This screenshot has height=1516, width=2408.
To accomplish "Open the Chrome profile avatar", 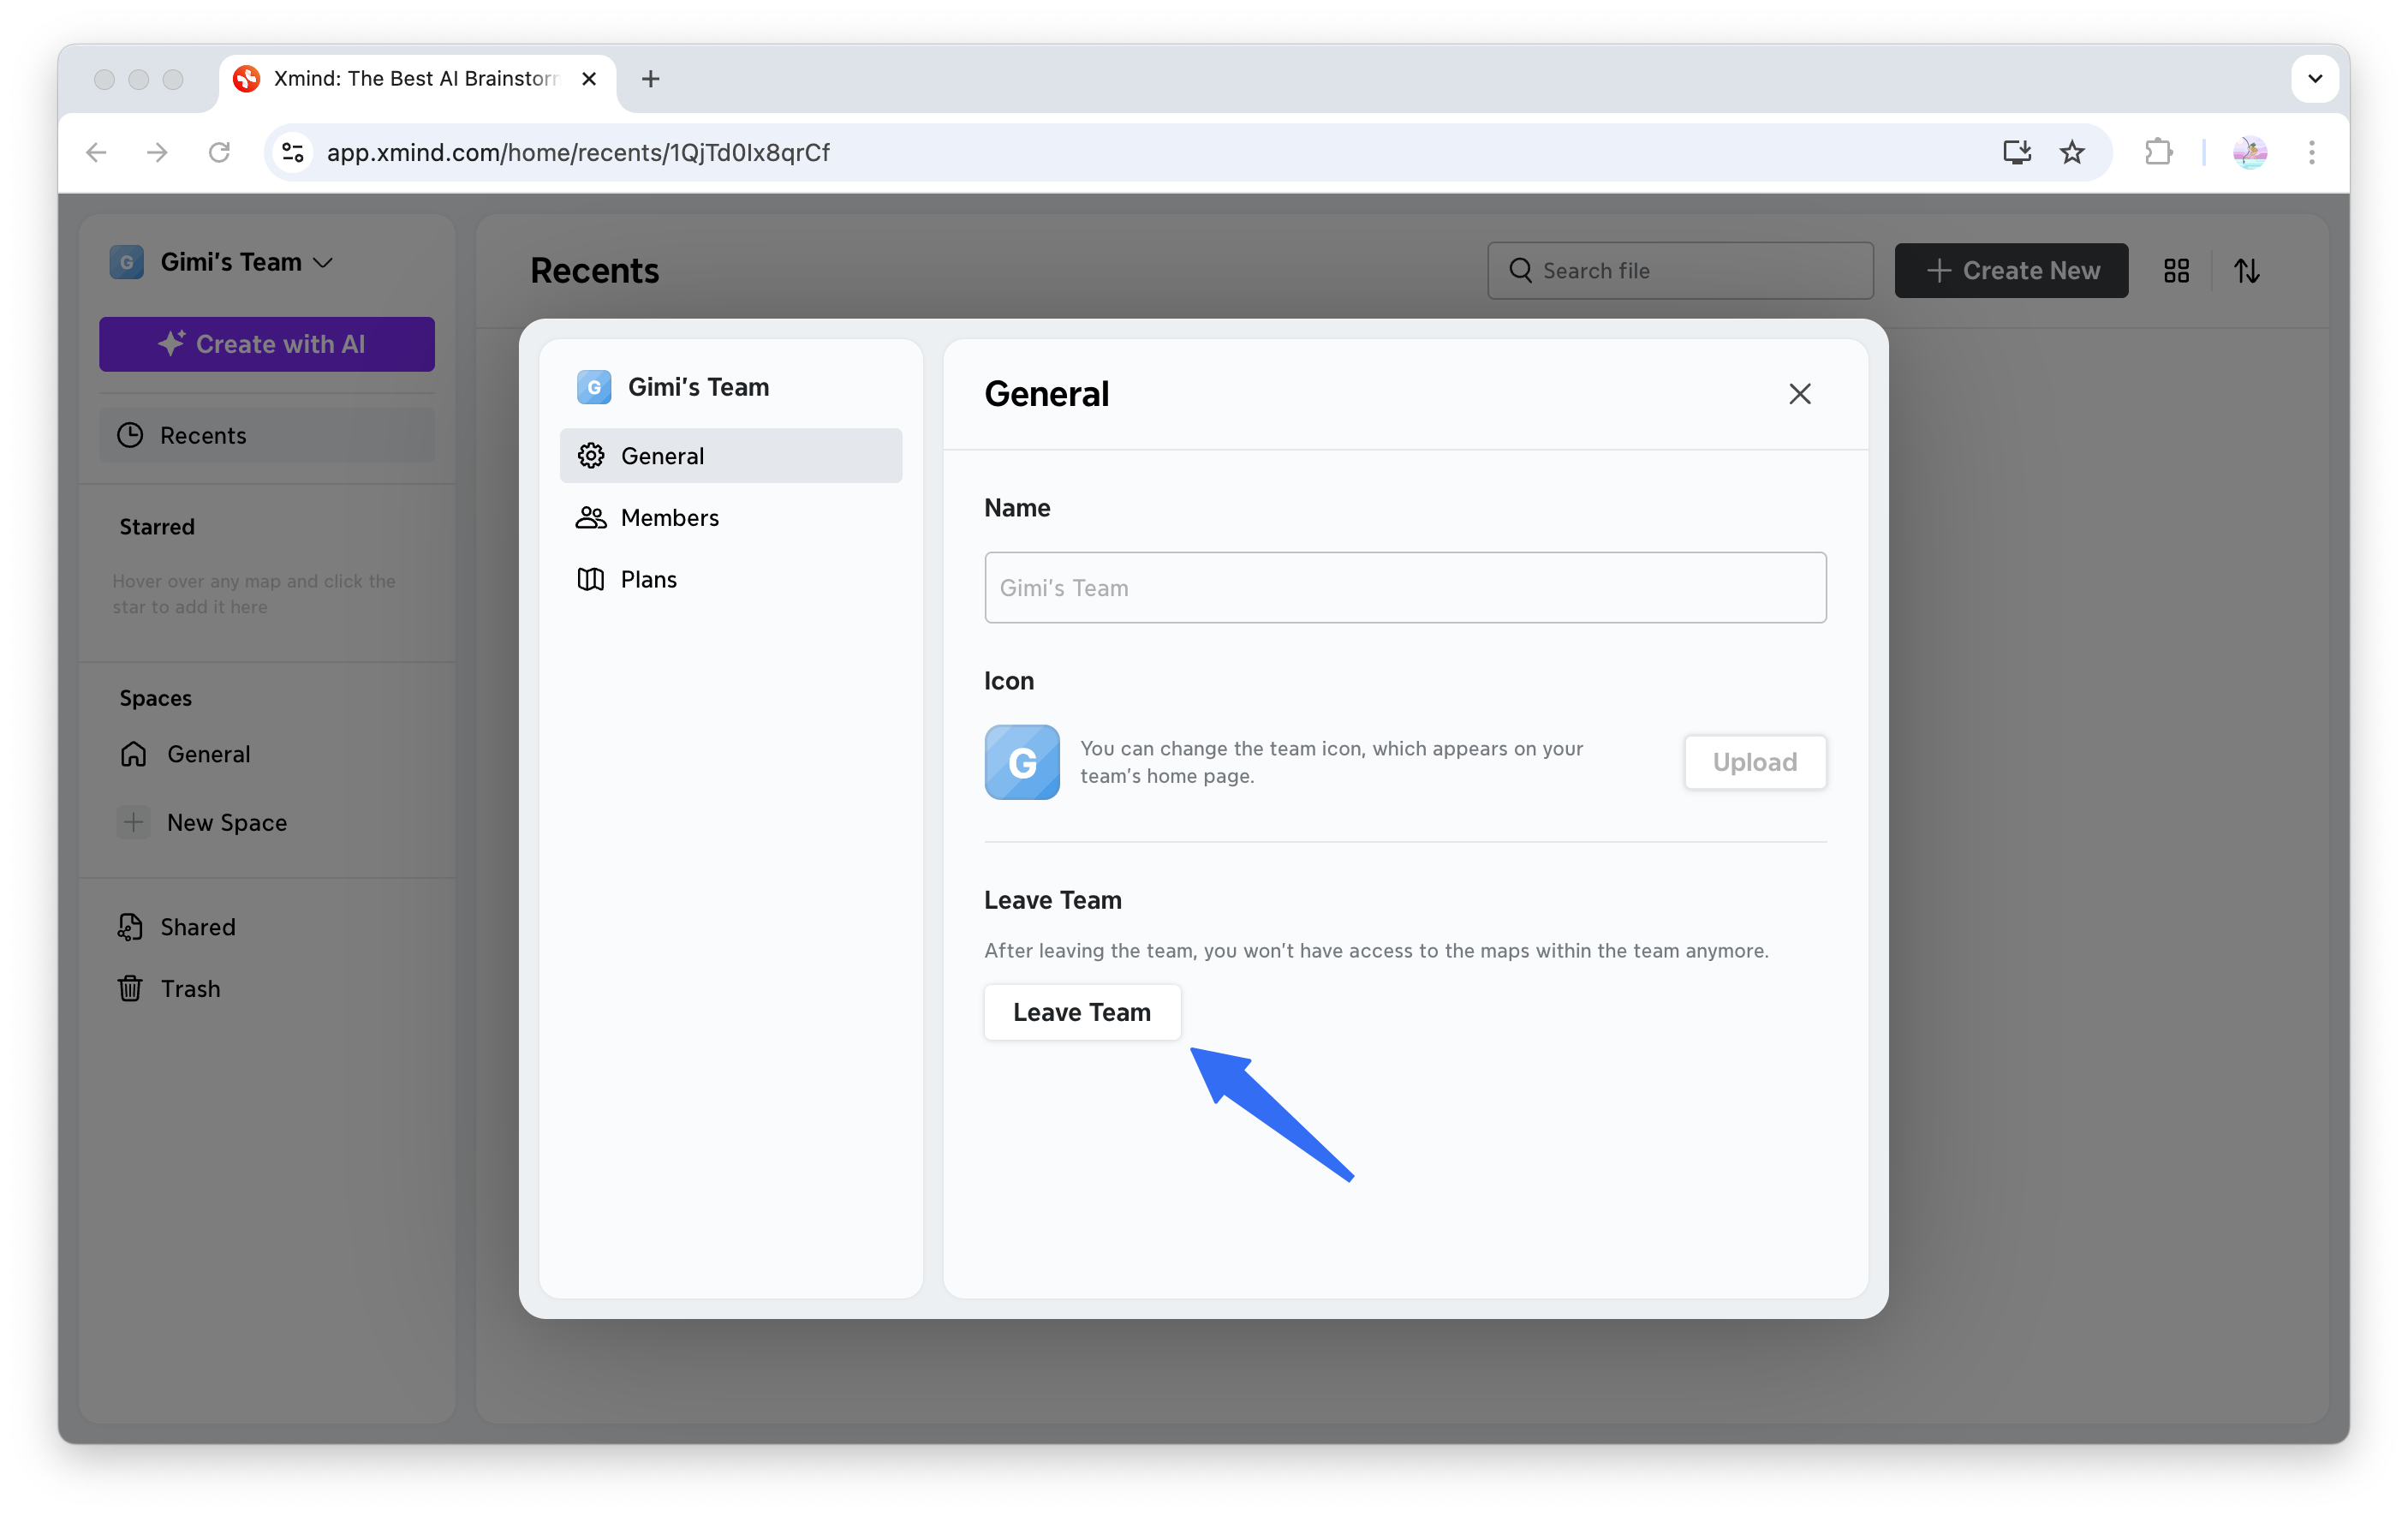I will pos(2250,152).
